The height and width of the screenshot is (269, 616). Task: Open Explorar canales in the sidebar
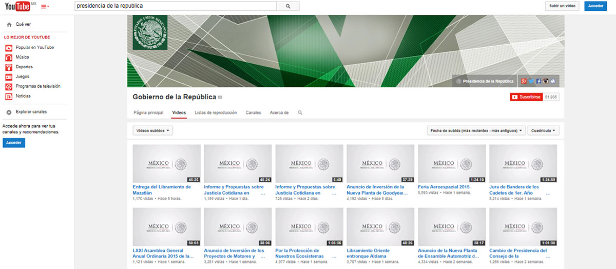31,111
